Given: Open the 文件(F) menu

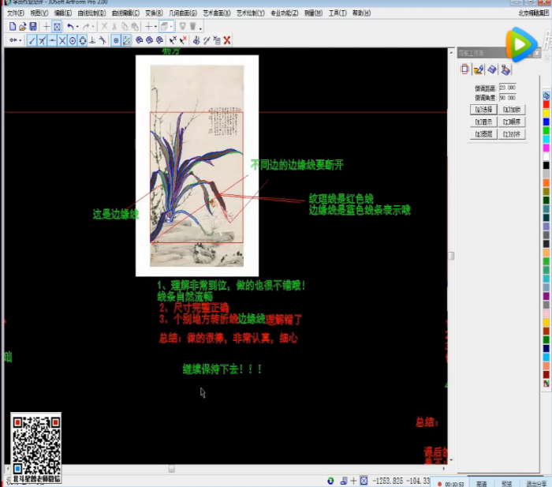Looking at the screenshot, I should point(16,13).
